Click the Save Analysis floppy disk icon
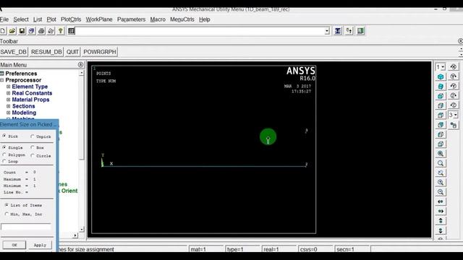 (x=22, y=31)
